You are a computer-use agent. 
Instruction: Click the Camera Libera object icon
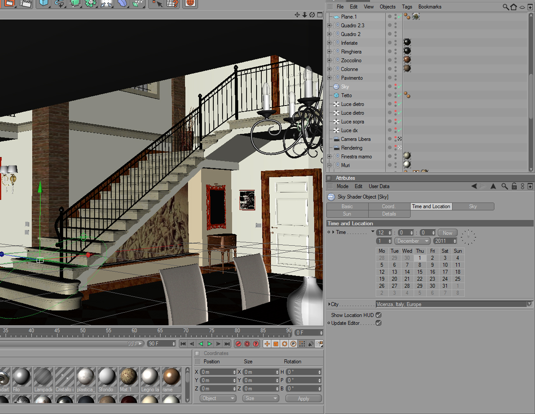coord(336,139)
